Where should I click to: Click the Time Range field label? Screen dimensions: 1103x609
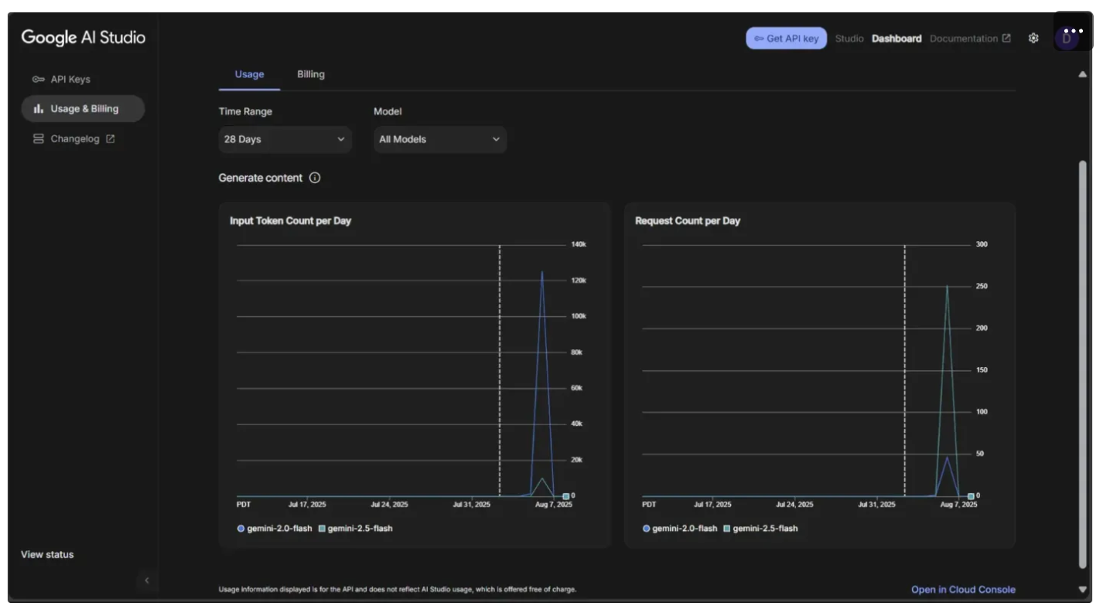coord(245,112)
